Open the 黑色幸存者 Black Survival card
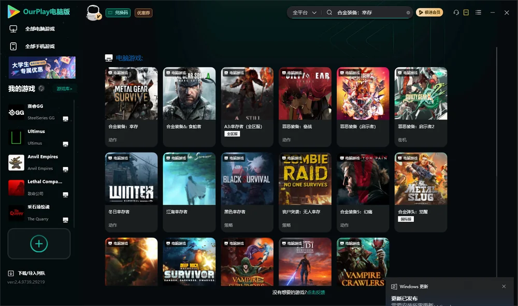This screenshot has width=518, height=306. [x=247, y=192]
